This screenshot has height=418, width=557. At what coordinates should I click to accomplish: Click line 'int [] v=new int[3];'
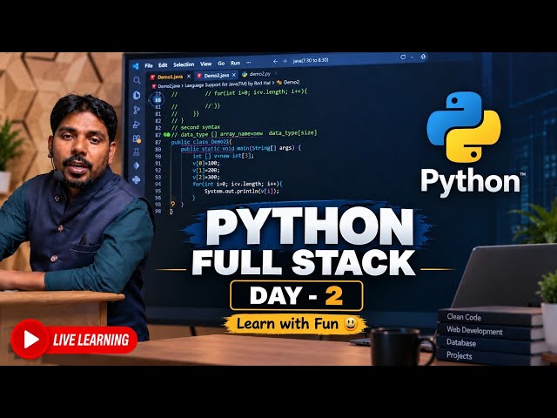coord(223,156)
